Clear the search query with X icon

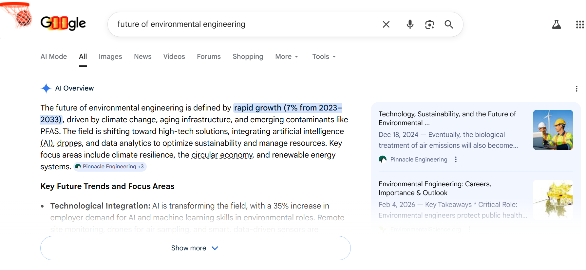[386, 25]
